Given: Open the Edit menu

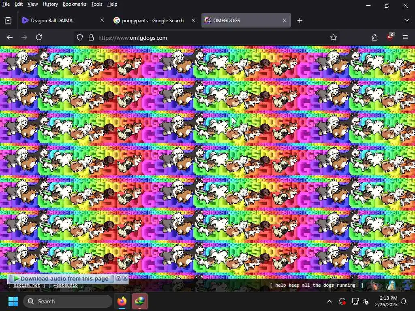Looking at the screenshot, I should pyautogui.click(x=18, y=4).
